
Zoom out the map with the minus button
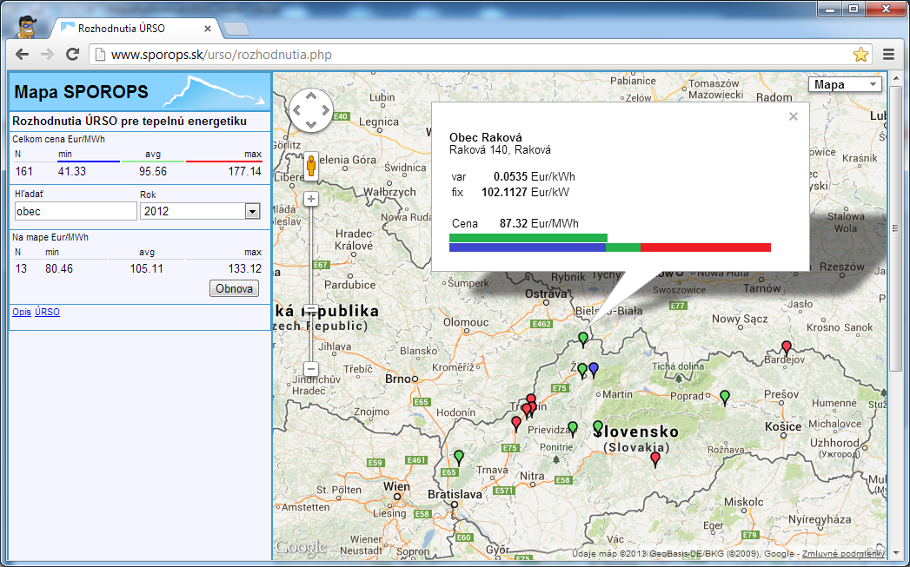pyautogui.click(x=311, y=369)
